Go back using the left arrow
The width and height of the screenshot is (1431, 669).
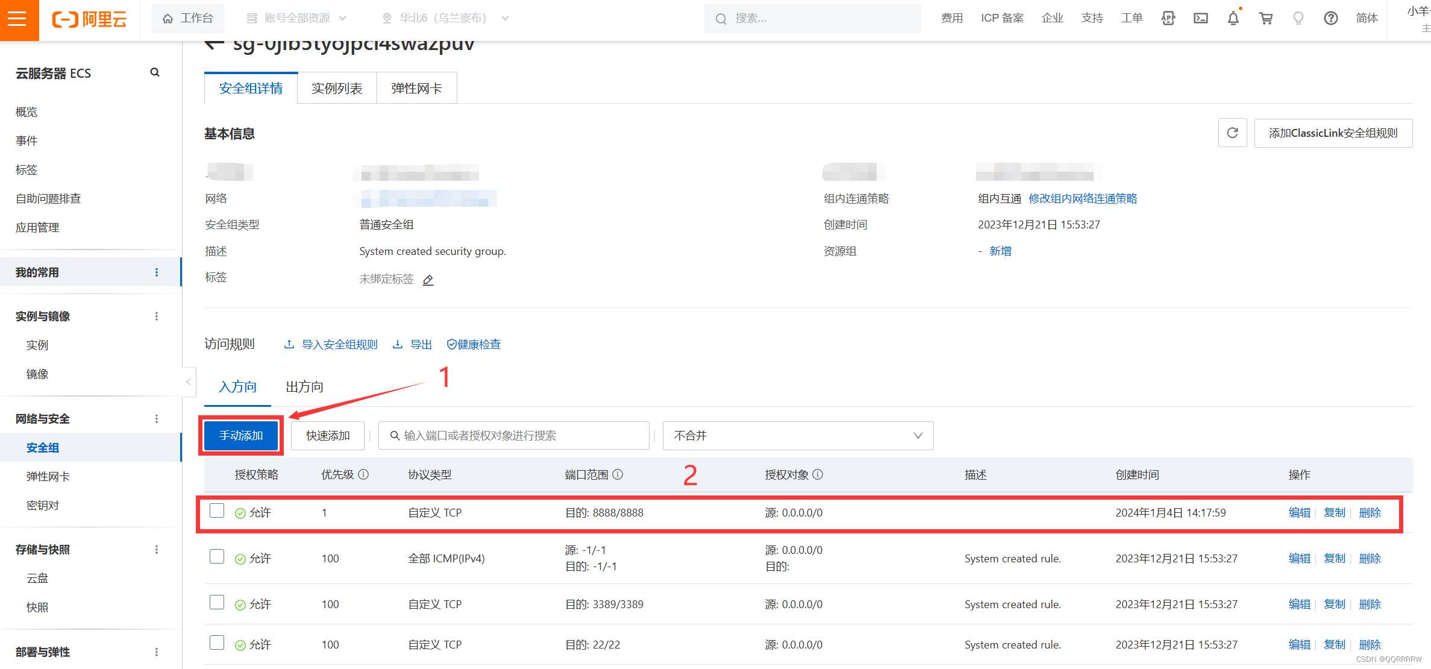(214, 43)
